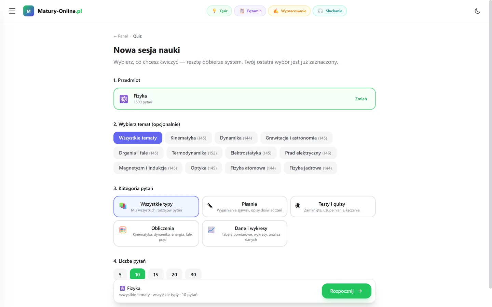Image resolution: width=492 pixels, height=307 pixels.
Task: Select the Prąd elektryczny topic chip
Action: (x=308, y=153)
